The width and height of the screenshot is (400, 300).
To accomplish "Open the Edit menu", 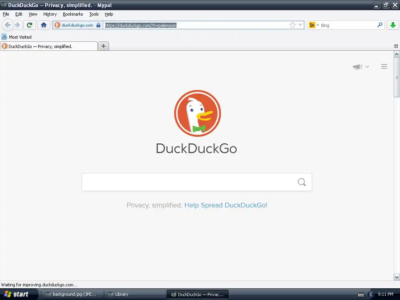I will (x=19, y=14).
